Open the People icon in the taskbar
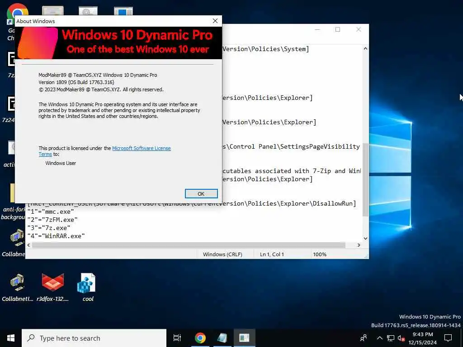463x347 pixels. click(364, 338)
